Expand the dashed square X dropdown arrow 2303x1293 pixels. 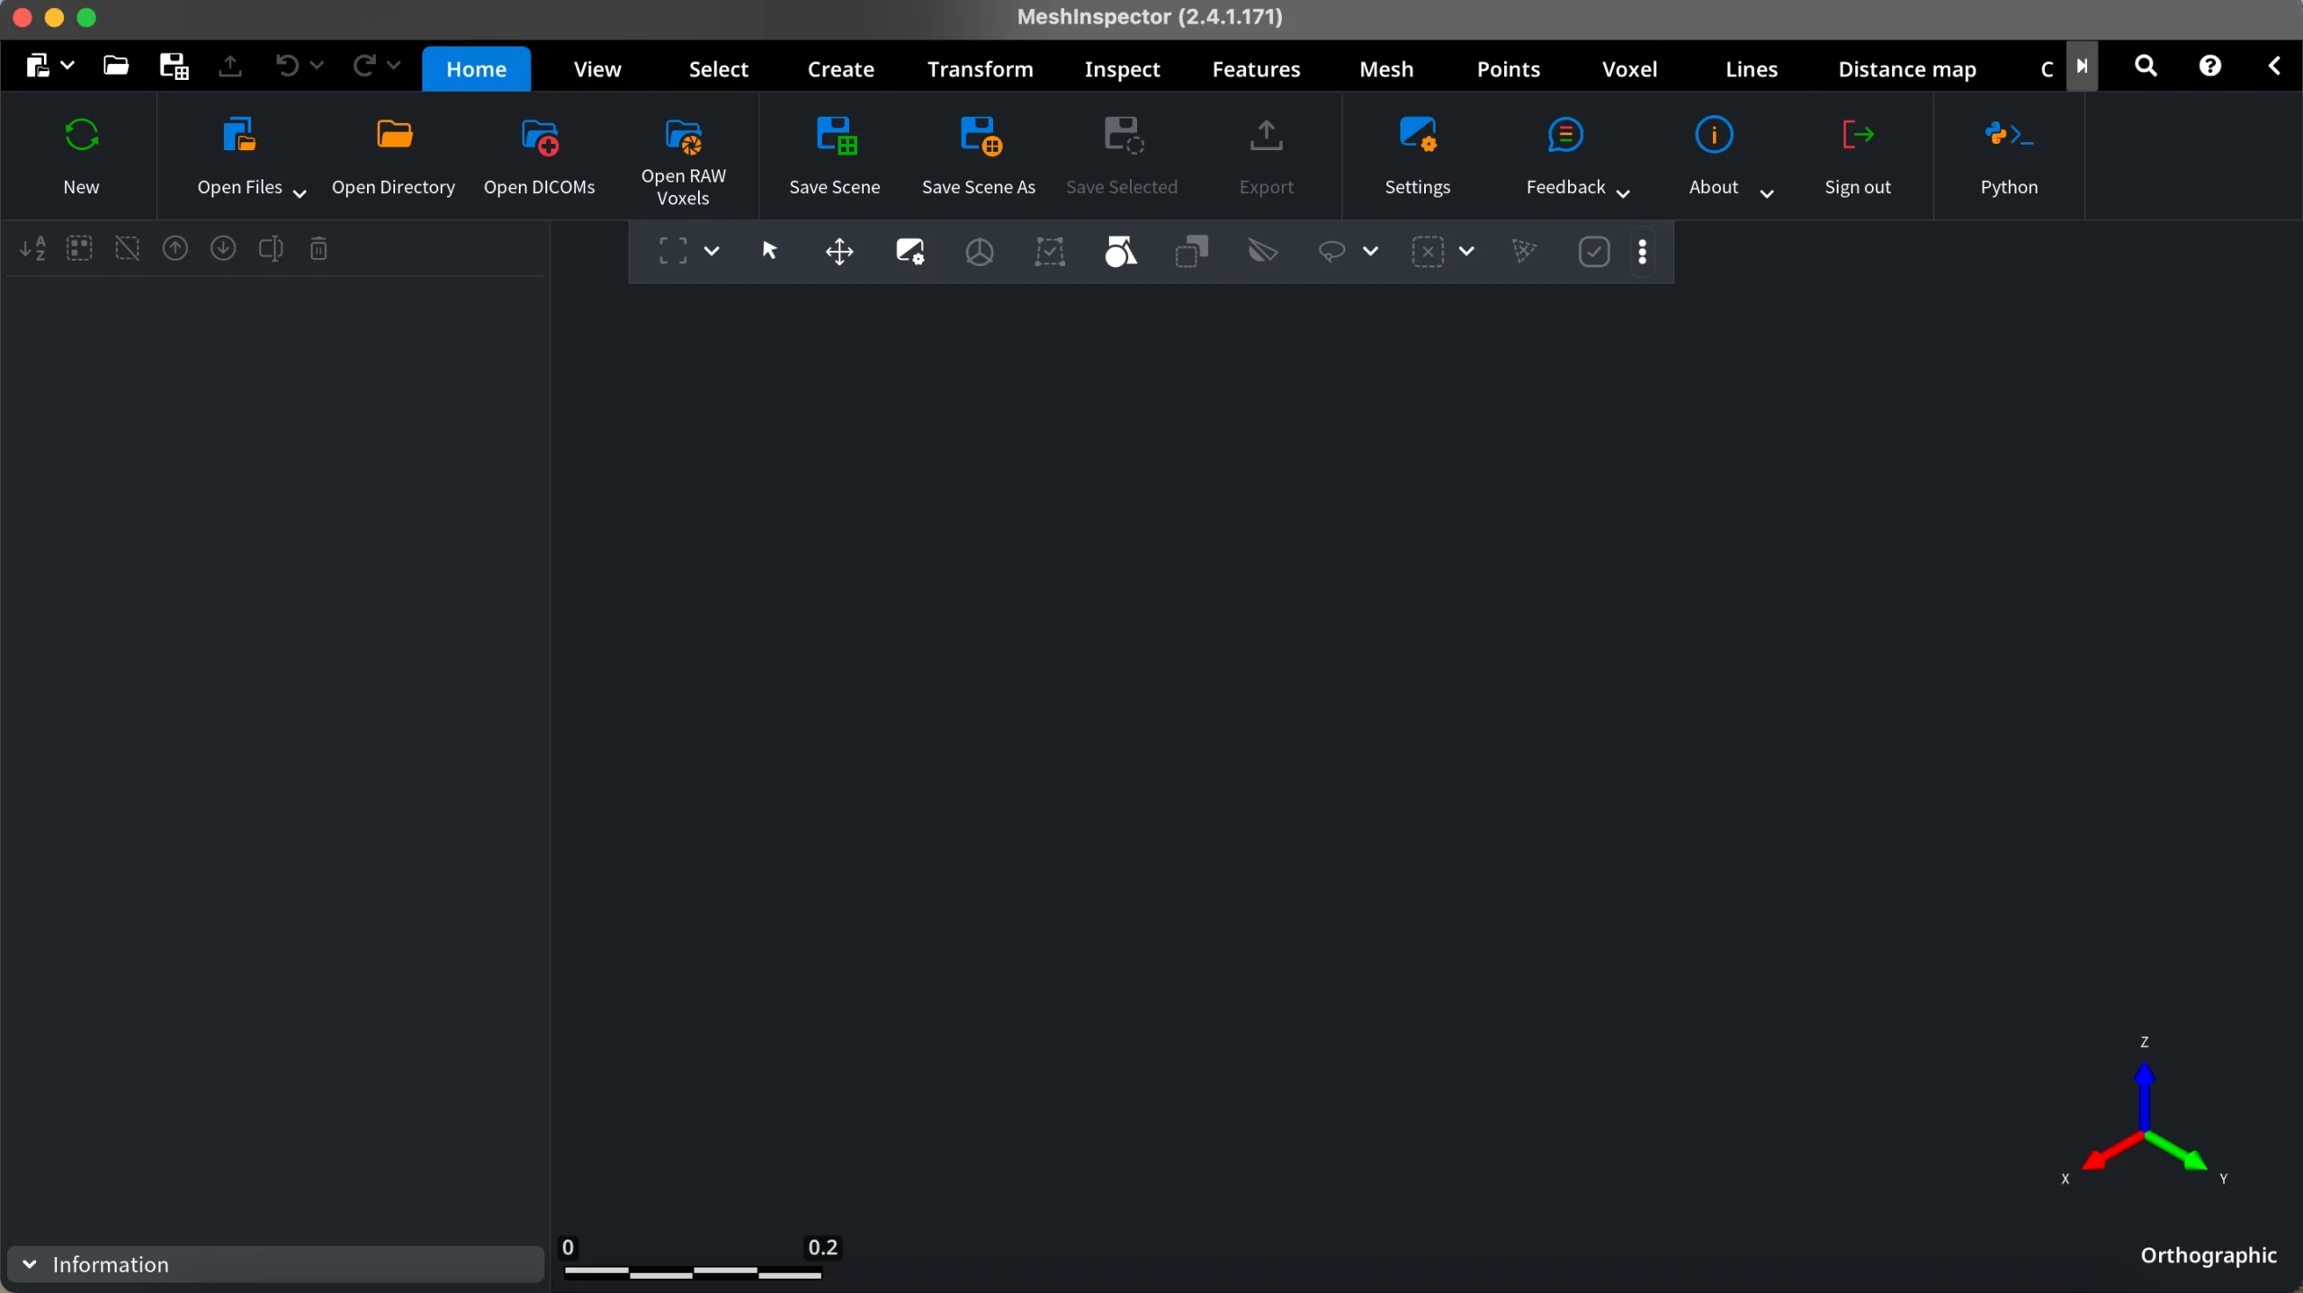(x=1466, y=252)
